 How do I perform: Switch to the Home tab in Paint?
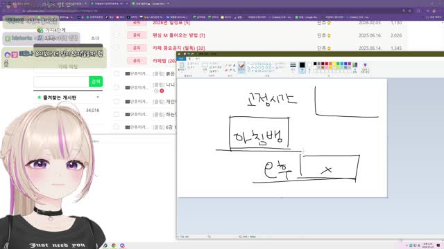[189, 59]
